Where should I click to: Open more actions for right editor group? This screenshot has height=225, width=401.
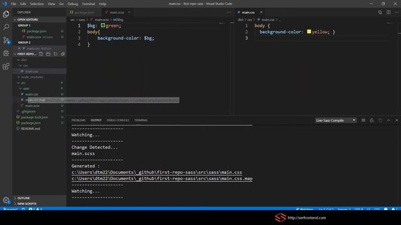tap(397, 12)
